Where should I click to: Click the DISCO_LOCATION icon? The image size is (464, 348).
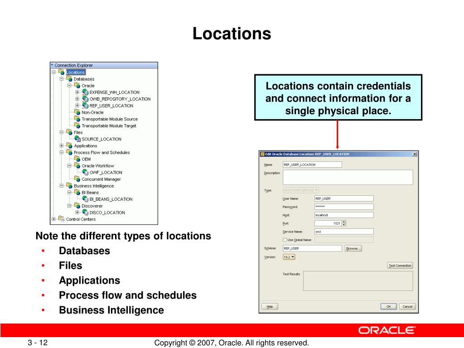(85, 212)
